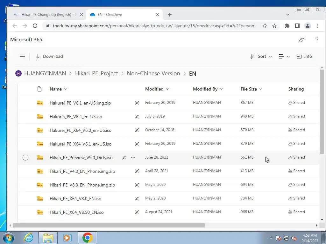This screenshot has height=244, width=326.
Task: Click the Sharing column header
Action: tap(296, 89)
